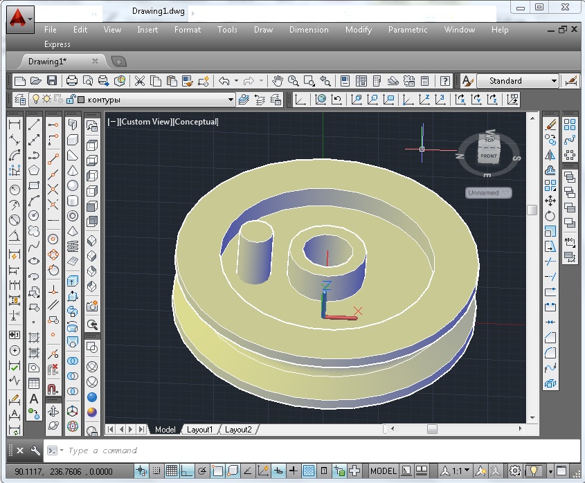Click the Cut scissors icon

[x=140, y=80]
